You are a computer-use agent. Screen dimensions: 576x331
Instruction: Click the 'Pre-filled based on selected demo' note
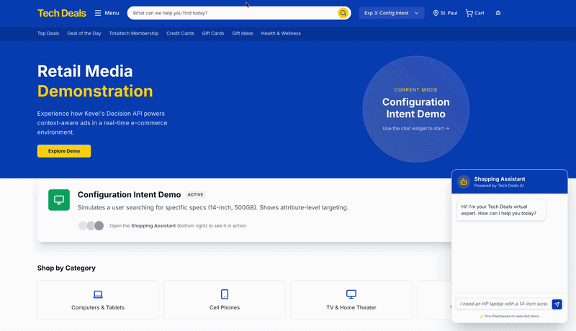point(510,316)
